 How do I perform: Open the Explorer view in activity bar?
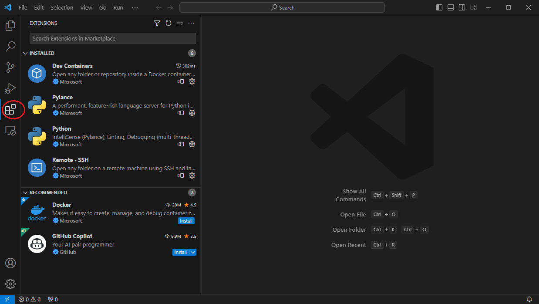10,26
